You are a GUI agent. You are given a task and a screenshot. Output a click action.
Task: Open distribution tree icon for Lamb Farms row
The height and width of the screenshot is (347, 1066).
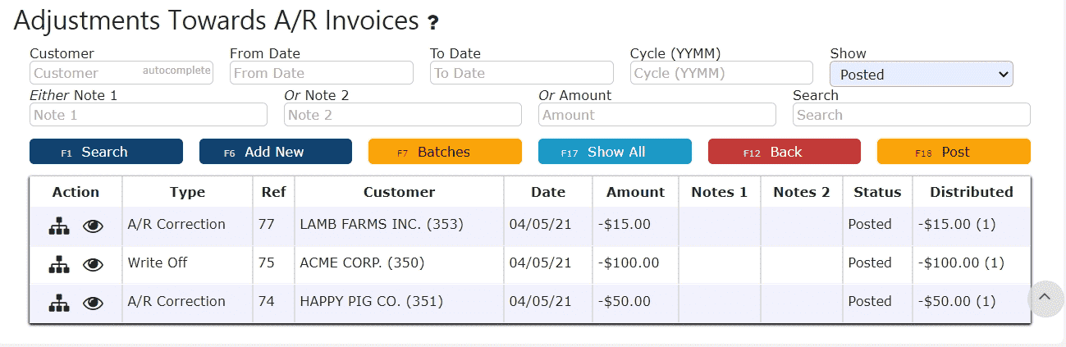tap(59, 226)
